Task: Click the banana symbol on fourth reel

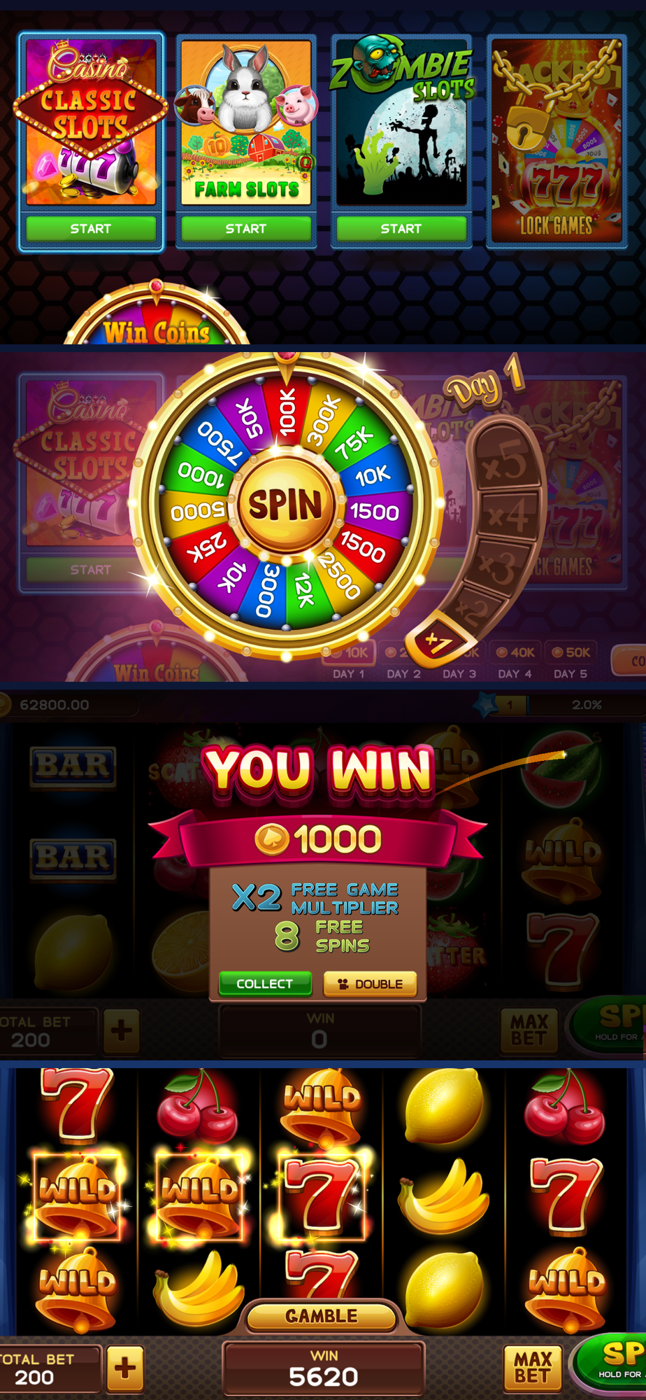Action: pos(444,1196)
